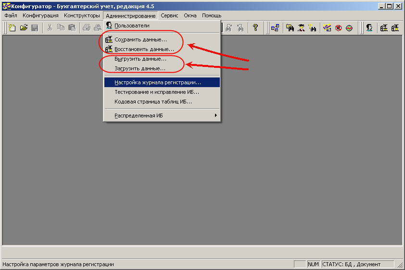Click Настройка журнала регистрации… menu item
The image size is (405, 270).
162,82
